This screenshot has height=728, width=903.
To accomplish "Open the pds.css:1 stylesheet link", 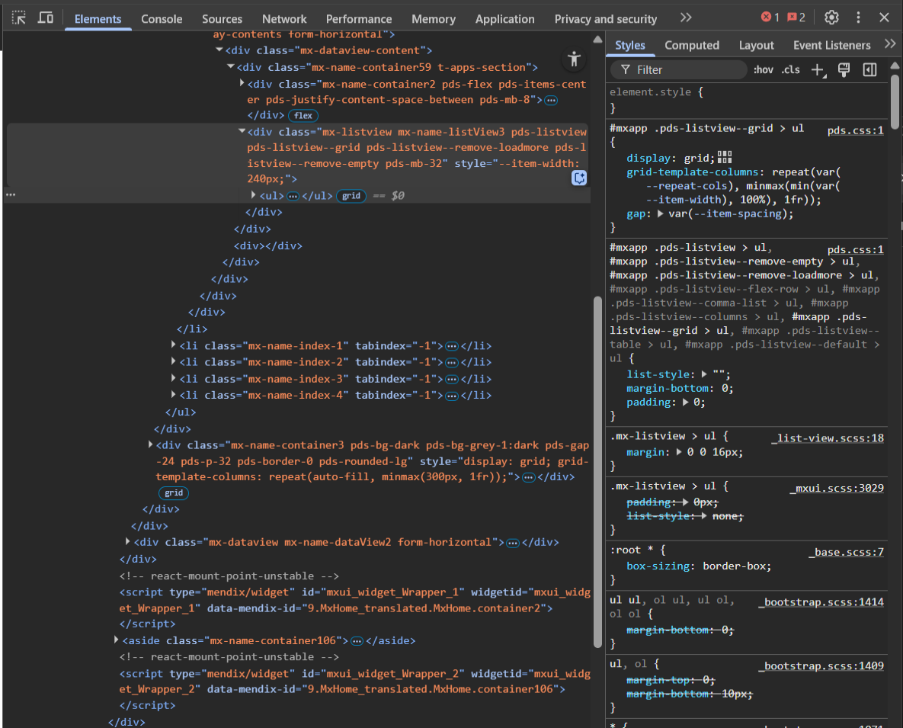I will point(855,130).
